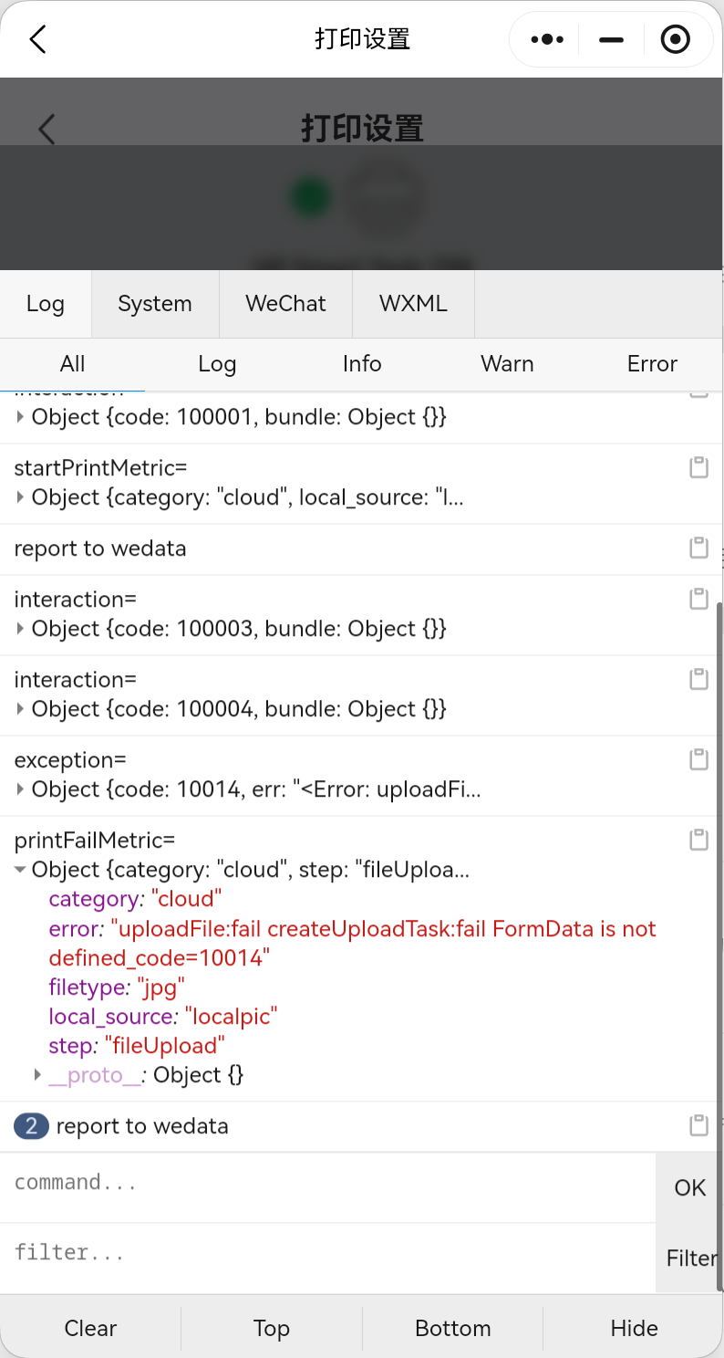The height and width of the screenshot is (1358, 724).
Task: Expand the __proto__ object node
Action: 38,1075
